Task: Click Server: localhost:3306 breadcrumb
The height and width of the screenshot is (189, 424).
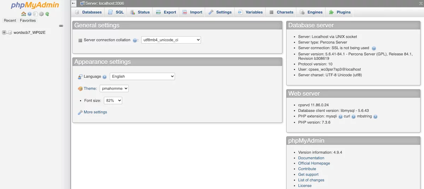Action: pos(105,3)
